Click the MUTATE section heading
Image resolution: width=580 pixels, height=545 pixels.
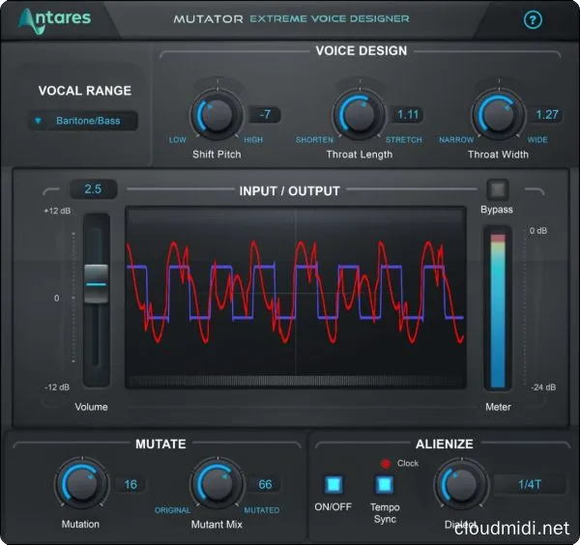click(x=160, y=444)
